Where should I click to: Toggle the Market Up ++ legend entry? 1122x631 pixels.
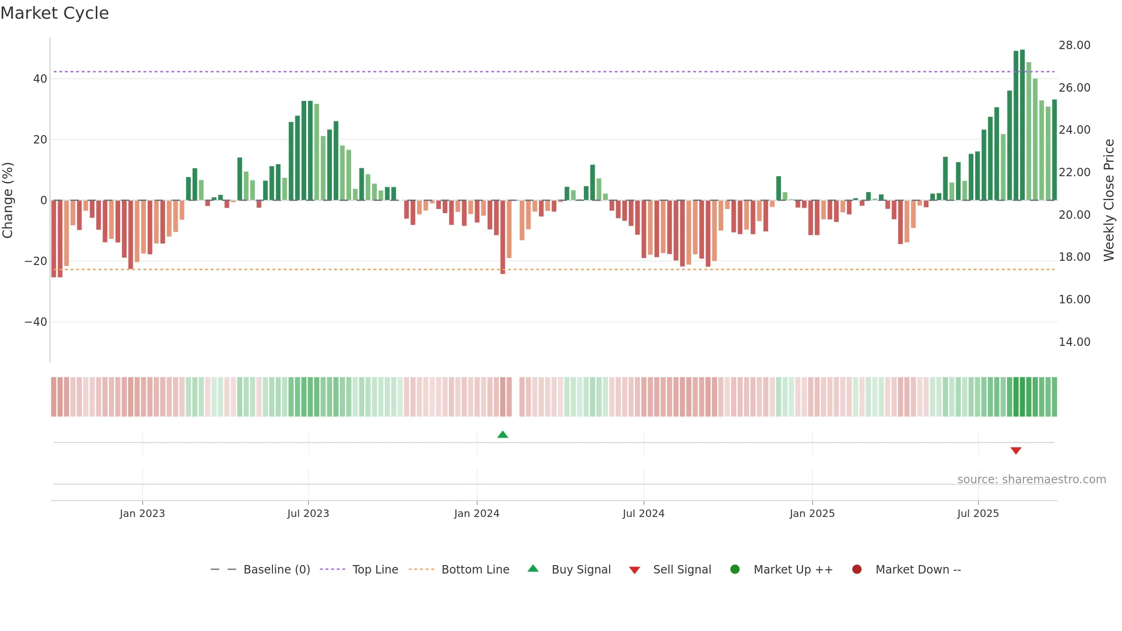pos(781,569)
